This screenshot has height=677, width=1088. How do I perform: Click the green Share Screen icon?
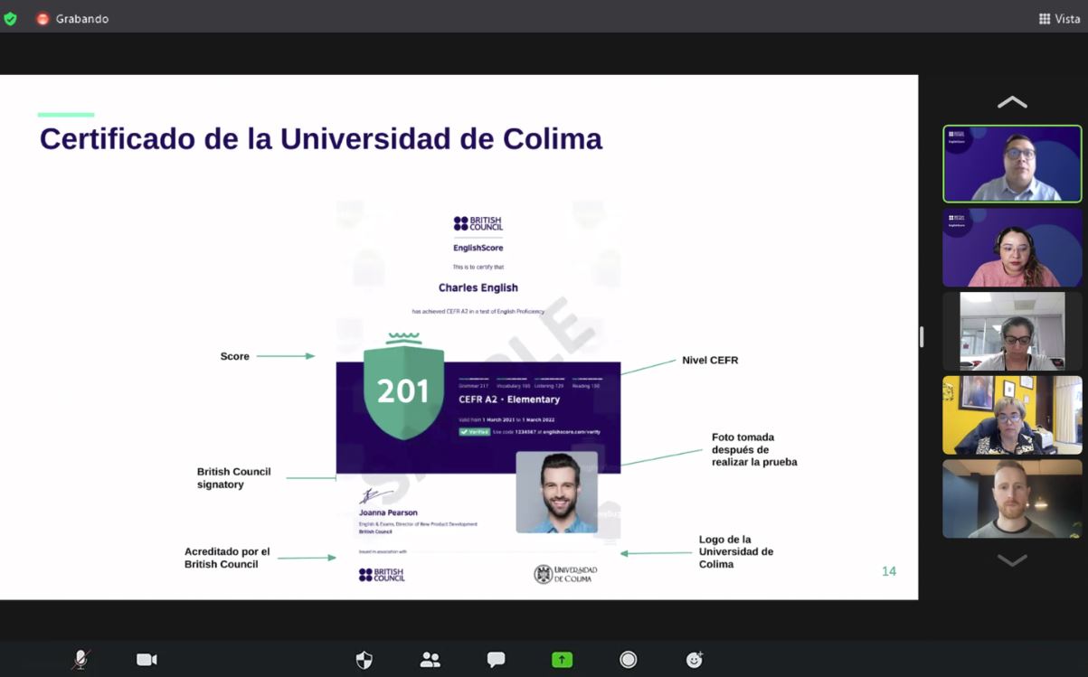(x=562, y=660)
